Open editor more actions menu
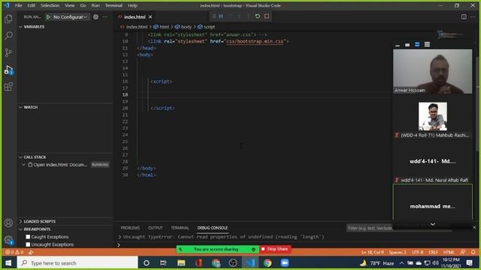This screenshot has height=270, width=481. point(473,17)
